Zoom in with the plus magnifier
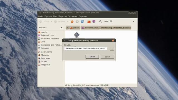Screen dimensions: 178x100 click(x=111, y=22)
